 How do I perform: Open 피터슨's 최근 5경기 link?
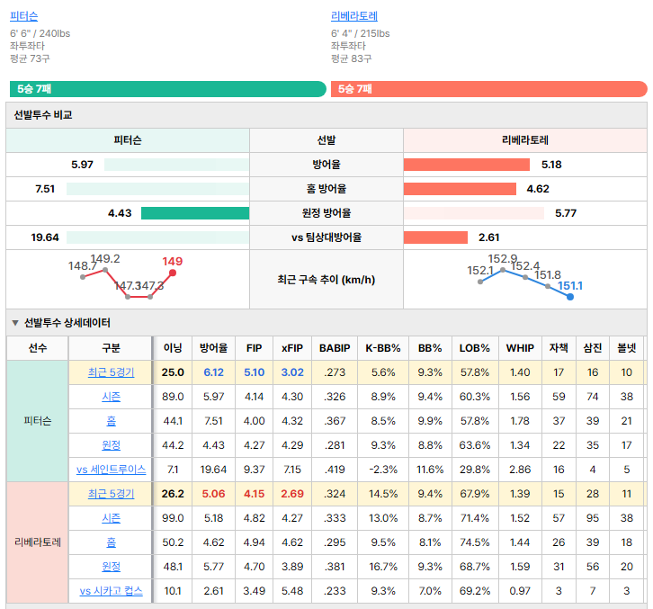pos(111,372)
